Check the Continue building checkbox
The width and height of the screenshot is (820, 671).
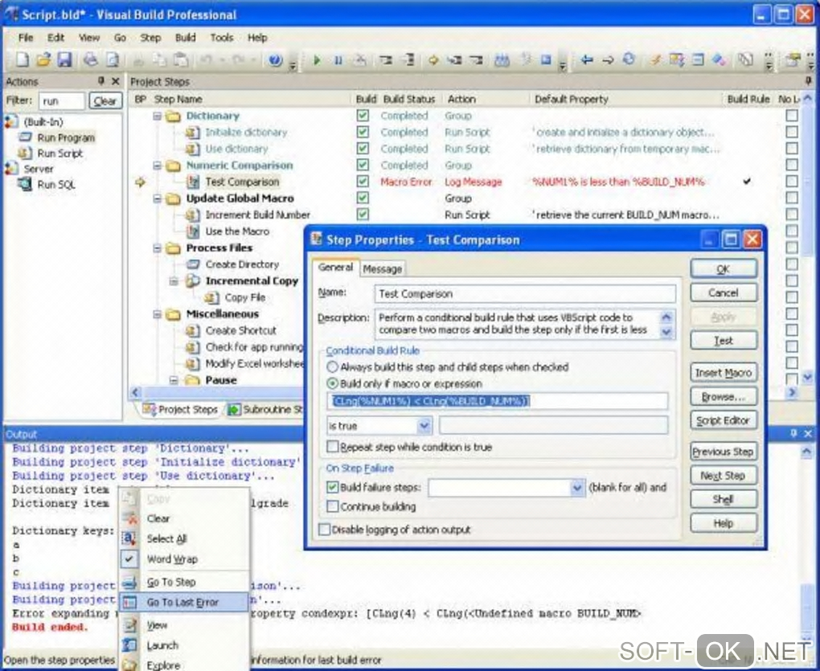tap(332, 506)
